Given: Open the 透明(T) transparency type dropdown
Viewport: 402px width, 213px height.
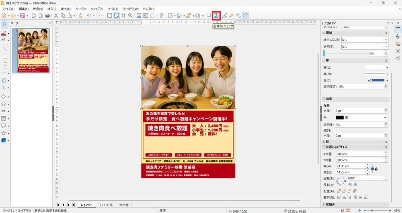Looking at the screenshot, I should coord(386,47).
